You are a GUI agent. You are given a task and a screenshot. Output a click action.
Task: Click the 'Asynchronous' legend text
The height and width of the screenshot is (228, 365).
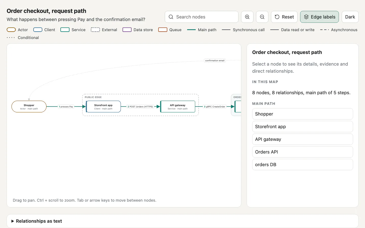tap(344, 30)
